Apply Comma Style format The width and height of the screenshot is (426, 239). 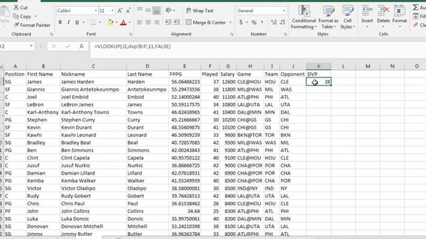click(x=262, y=22)
